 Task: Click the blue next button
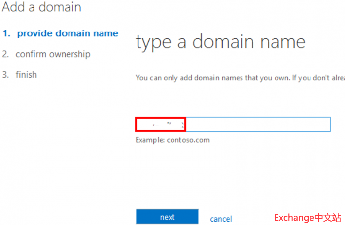click(167, 217)
